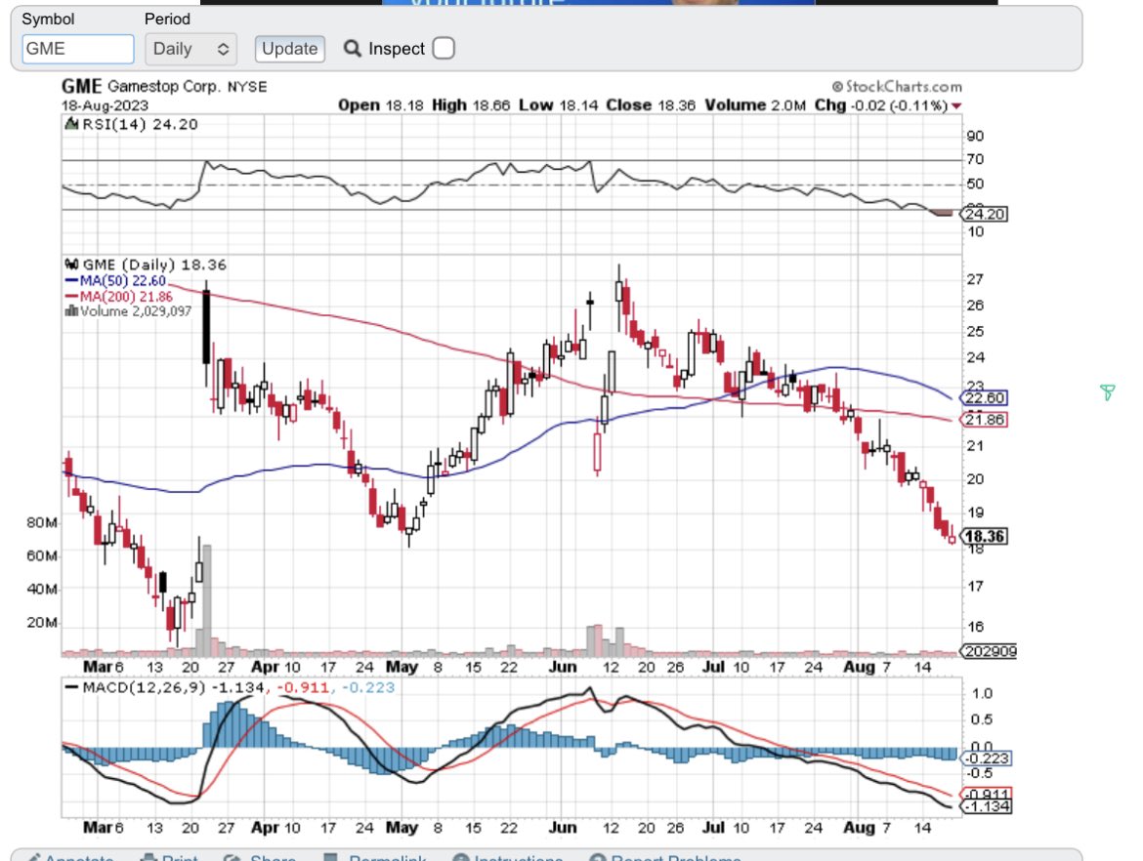Image resolution: width=1143 pixels, height=861 pixels.
Task: Click the 'Open 18.18' header value
Action: [381, 105]
